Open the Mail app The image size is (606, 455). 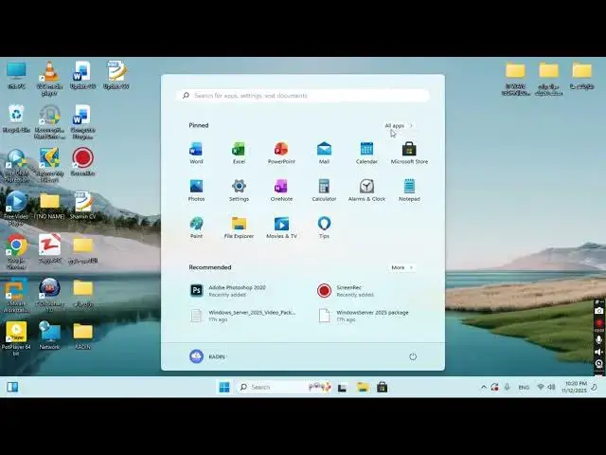tap(324, 154)
